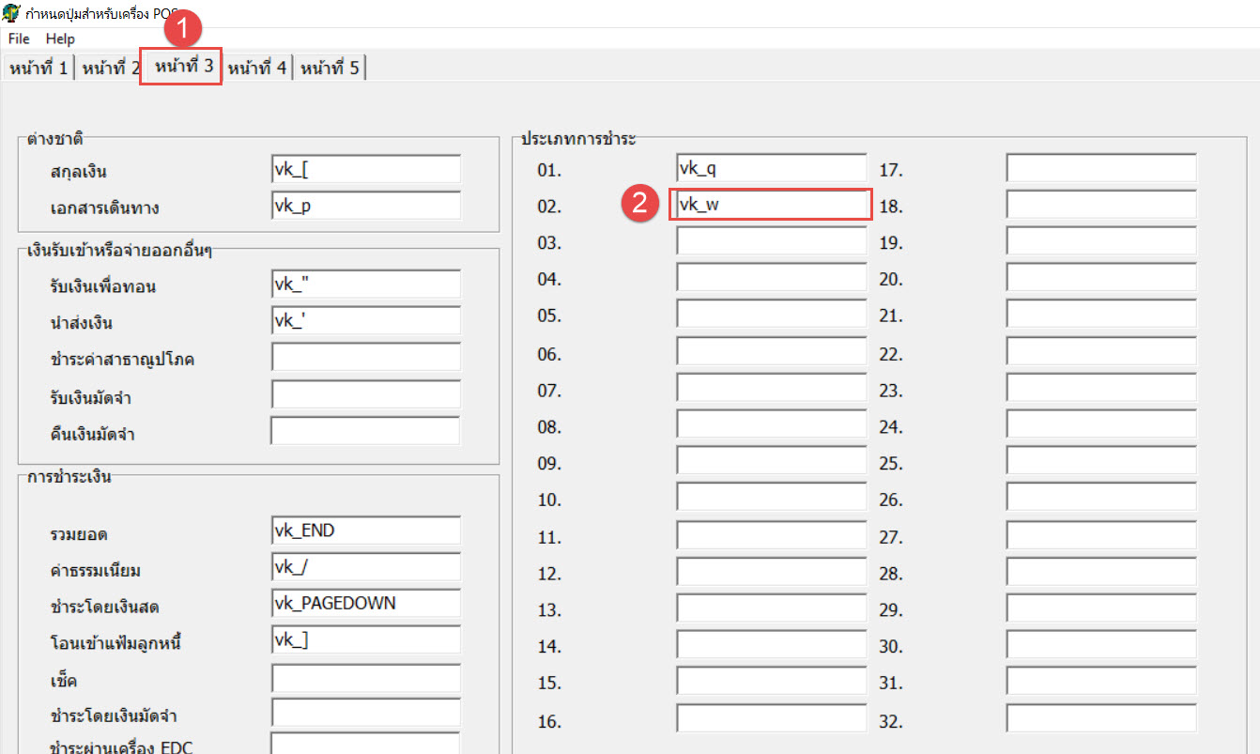Viewport: 1260px width, 754px height.
Task: Focus the empty payment type 32 field
Action: pos(1100,718)
